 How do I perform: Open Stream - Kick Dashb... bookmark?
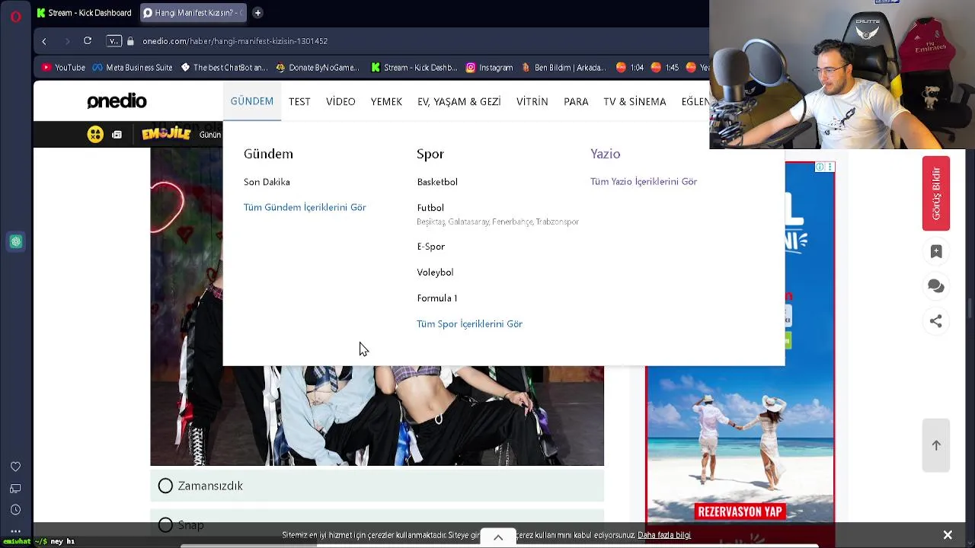[414, 68]
